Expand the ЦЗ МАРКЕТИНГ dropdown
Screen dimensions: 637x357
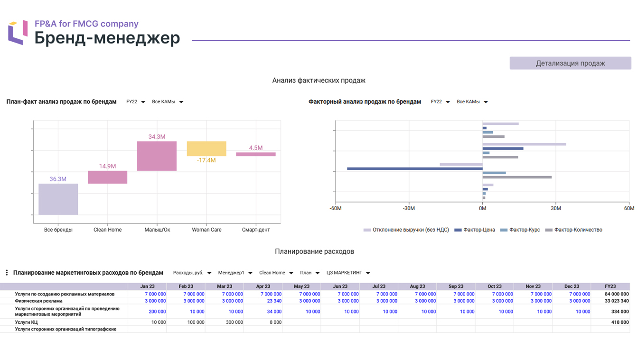[x=348, y=273]
